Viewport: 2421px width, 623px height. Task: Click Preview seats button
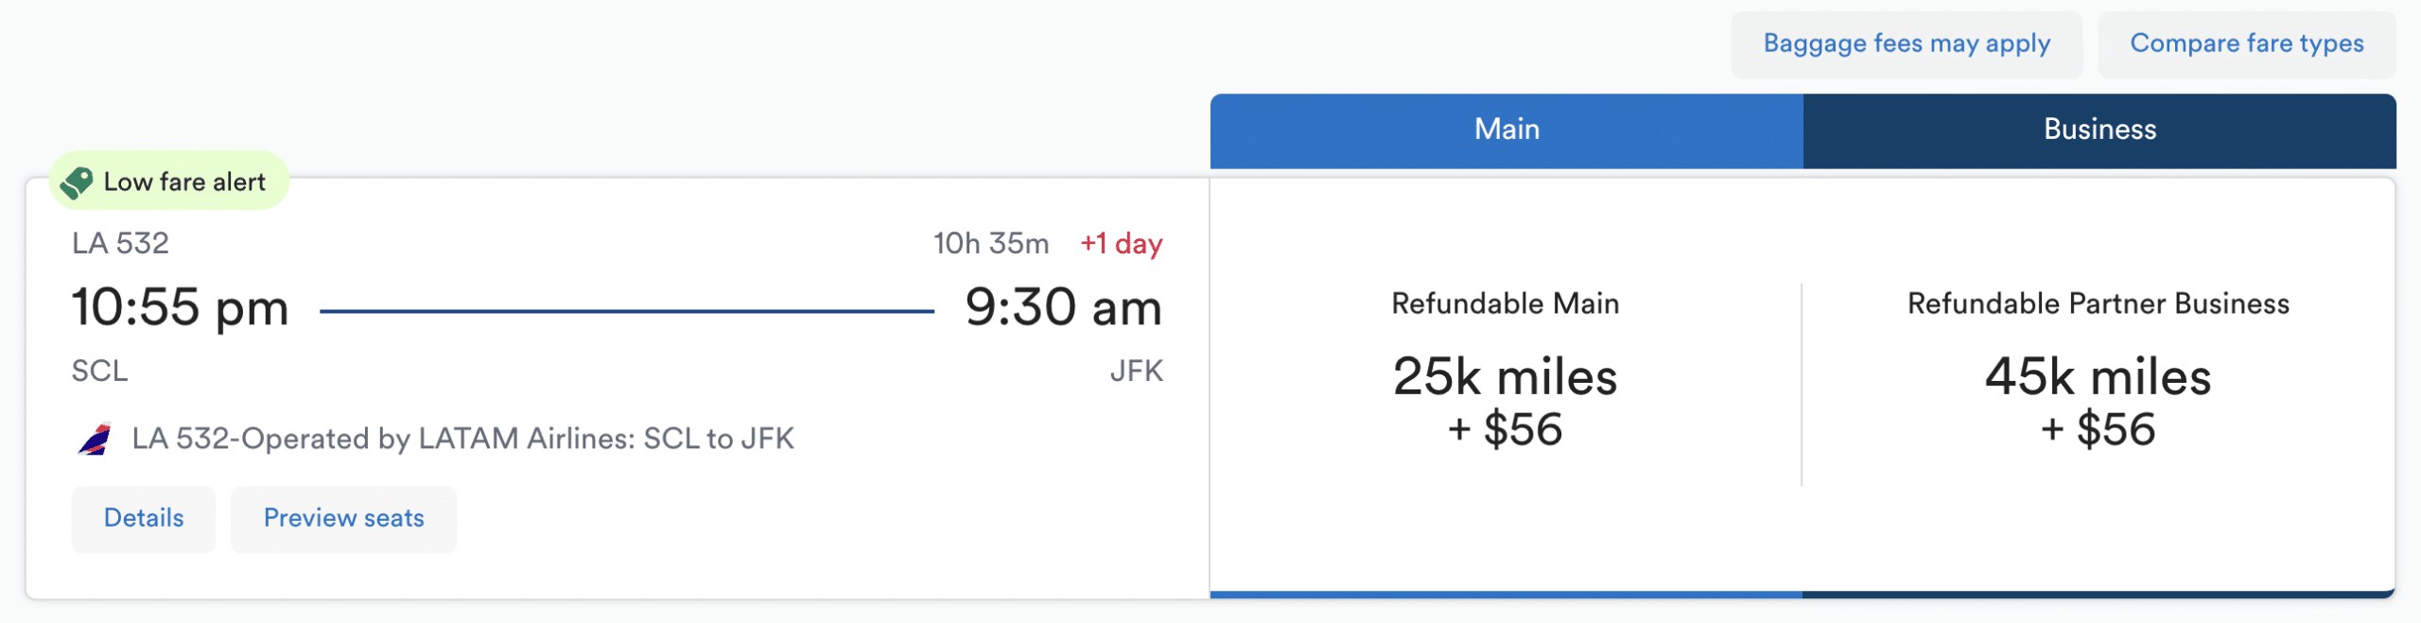[x=343, y=518]
